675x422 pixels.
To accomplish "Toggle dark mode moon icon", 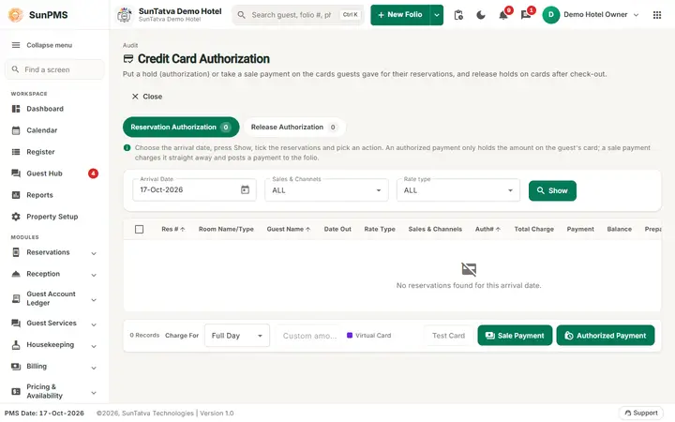I will [x=481, y=15].
